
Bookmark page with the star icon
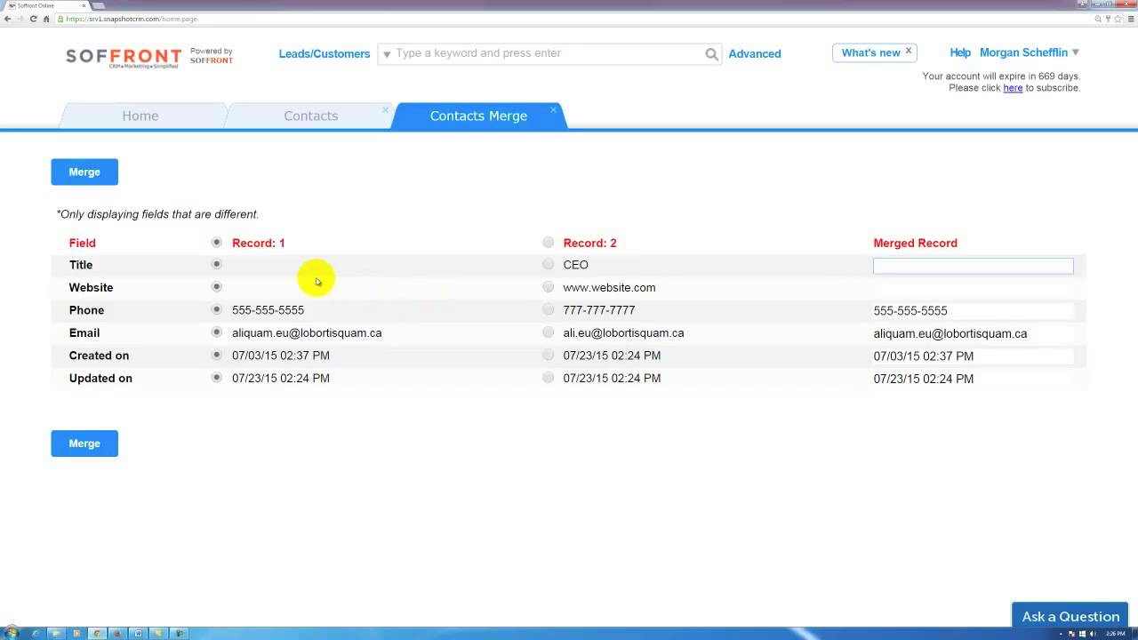(1118, 19)
